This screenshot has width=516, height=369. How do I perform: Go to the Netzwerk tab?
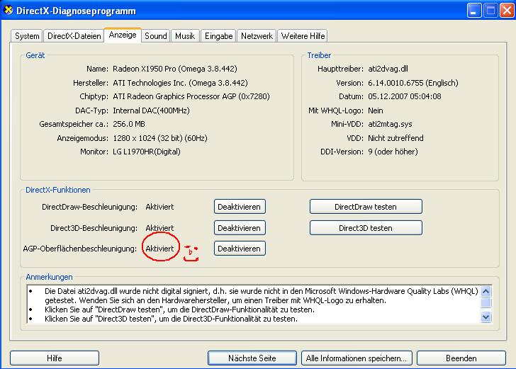coord(257,36)
